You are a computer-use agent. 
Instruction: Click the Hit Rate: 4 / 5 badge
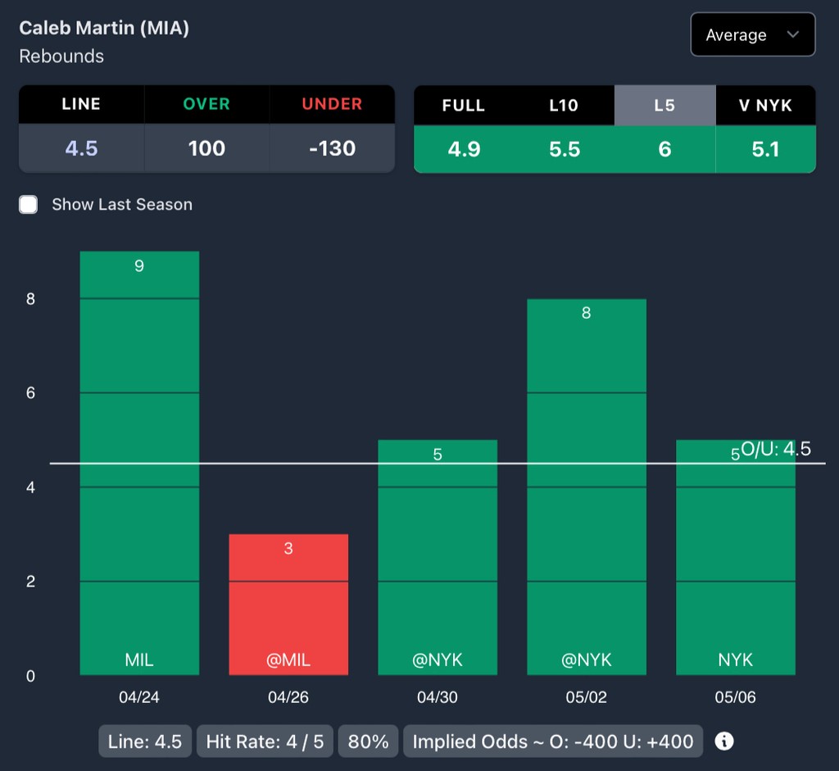265,742
